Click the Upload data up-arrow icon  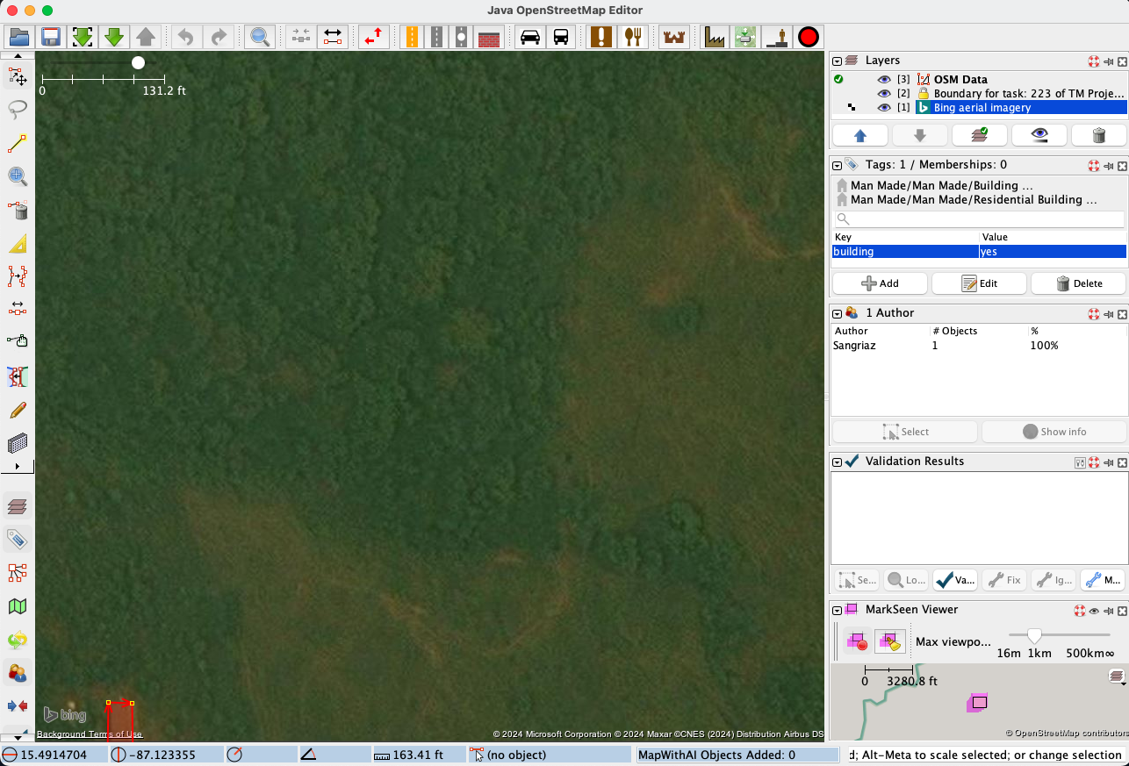pos(146,37)
